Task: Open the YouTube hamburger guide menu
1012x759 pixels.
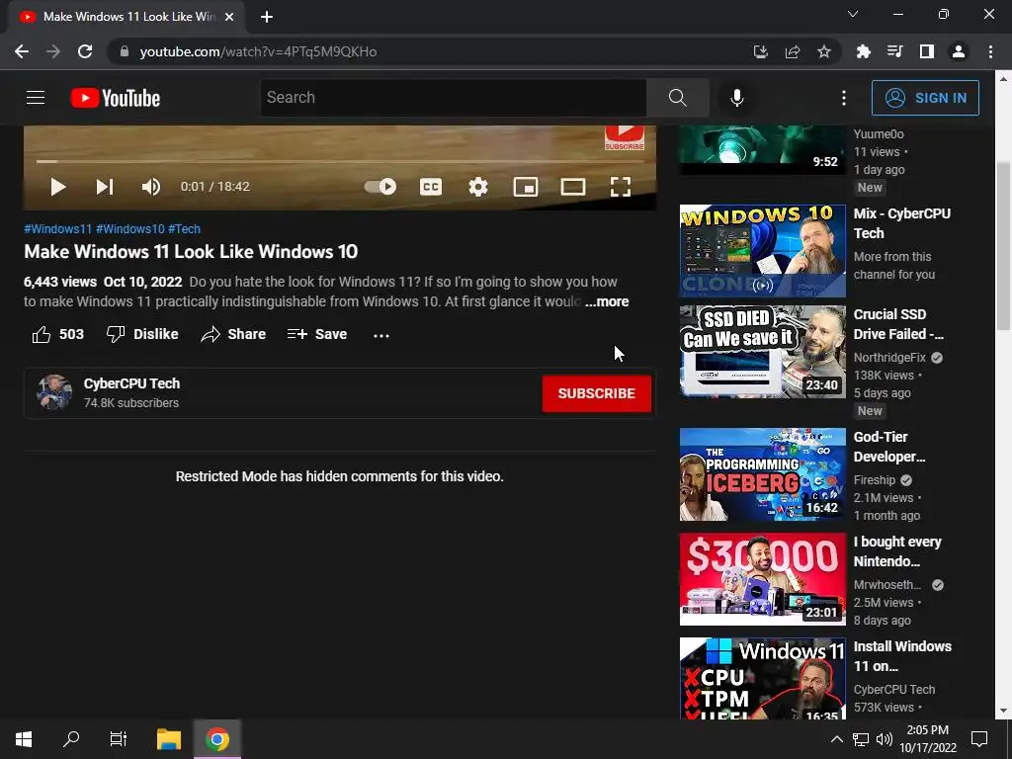Action: pos(36,98)
